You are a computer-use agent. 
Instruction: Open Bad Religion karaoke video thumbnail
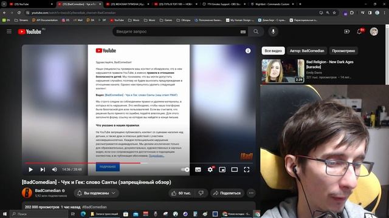pos(283,71)
